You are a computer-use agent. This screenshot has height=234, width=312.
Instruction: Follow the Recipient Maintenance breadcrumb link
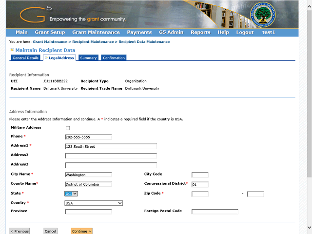[93, 42]
